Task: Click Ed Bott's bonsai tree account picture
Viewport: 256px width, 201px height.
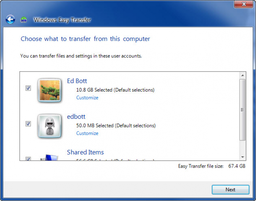Action: [49, 90]
